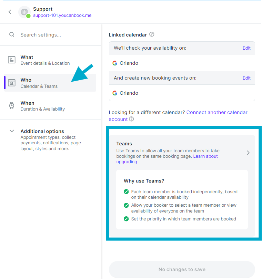Select the Who Calendar & Teams tab

tap(50, 83)
